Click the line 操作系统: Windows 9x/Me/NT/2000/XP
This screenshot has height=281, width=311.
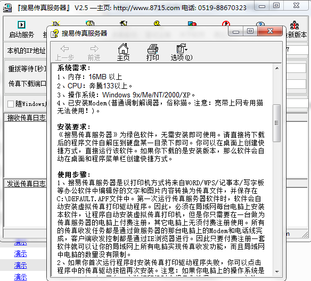(126, 95)
